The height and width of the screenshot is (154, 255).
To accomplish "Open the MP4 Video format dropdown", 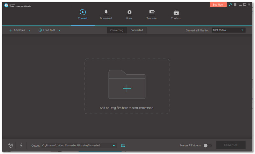I will coord(228,30).
